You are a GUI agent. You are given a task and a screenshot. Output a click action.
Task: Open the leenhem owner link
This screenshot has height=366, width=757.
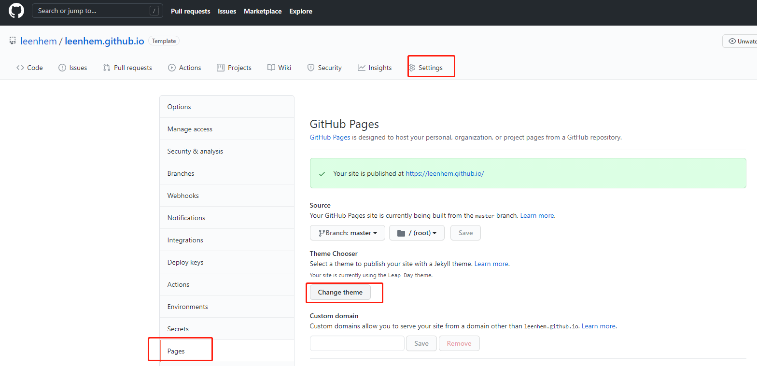pos(39,41)
